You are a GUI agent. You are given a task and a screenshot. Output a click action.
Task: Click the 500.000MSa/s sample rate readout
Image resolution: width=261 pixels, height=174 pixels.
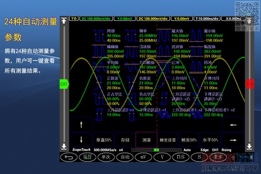tap(105, 150)
